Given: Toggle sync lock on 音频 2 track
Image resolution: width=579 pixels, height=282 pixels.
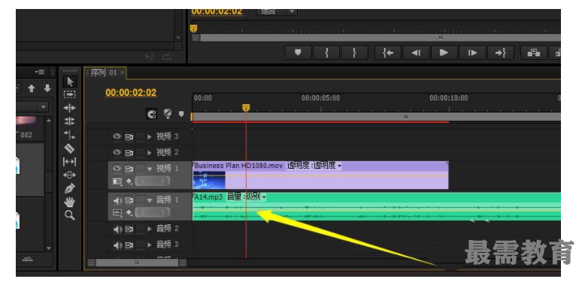Looking at the screenshot, I should click(x=129, y=229).
